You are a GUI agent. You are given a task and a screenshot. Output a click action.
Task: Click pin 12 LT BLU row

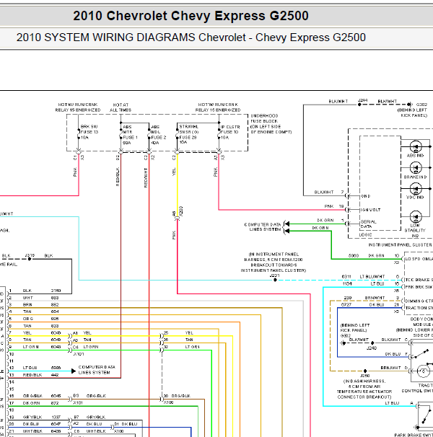click(35, 368)
